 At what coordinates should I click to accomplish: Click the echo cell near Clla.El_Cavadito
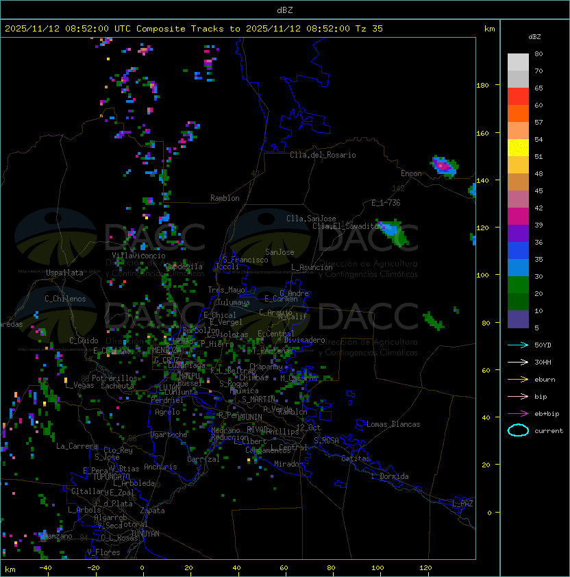393,232
